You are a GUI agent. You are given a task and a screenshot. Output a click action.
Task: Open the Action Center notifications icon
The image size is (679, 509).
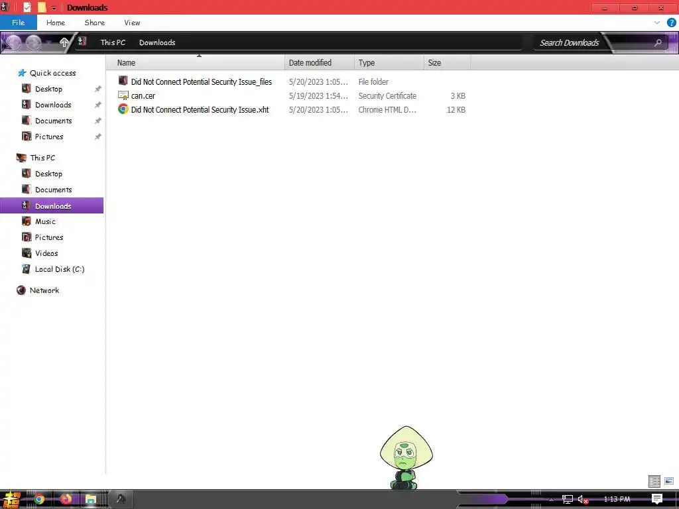657,499
